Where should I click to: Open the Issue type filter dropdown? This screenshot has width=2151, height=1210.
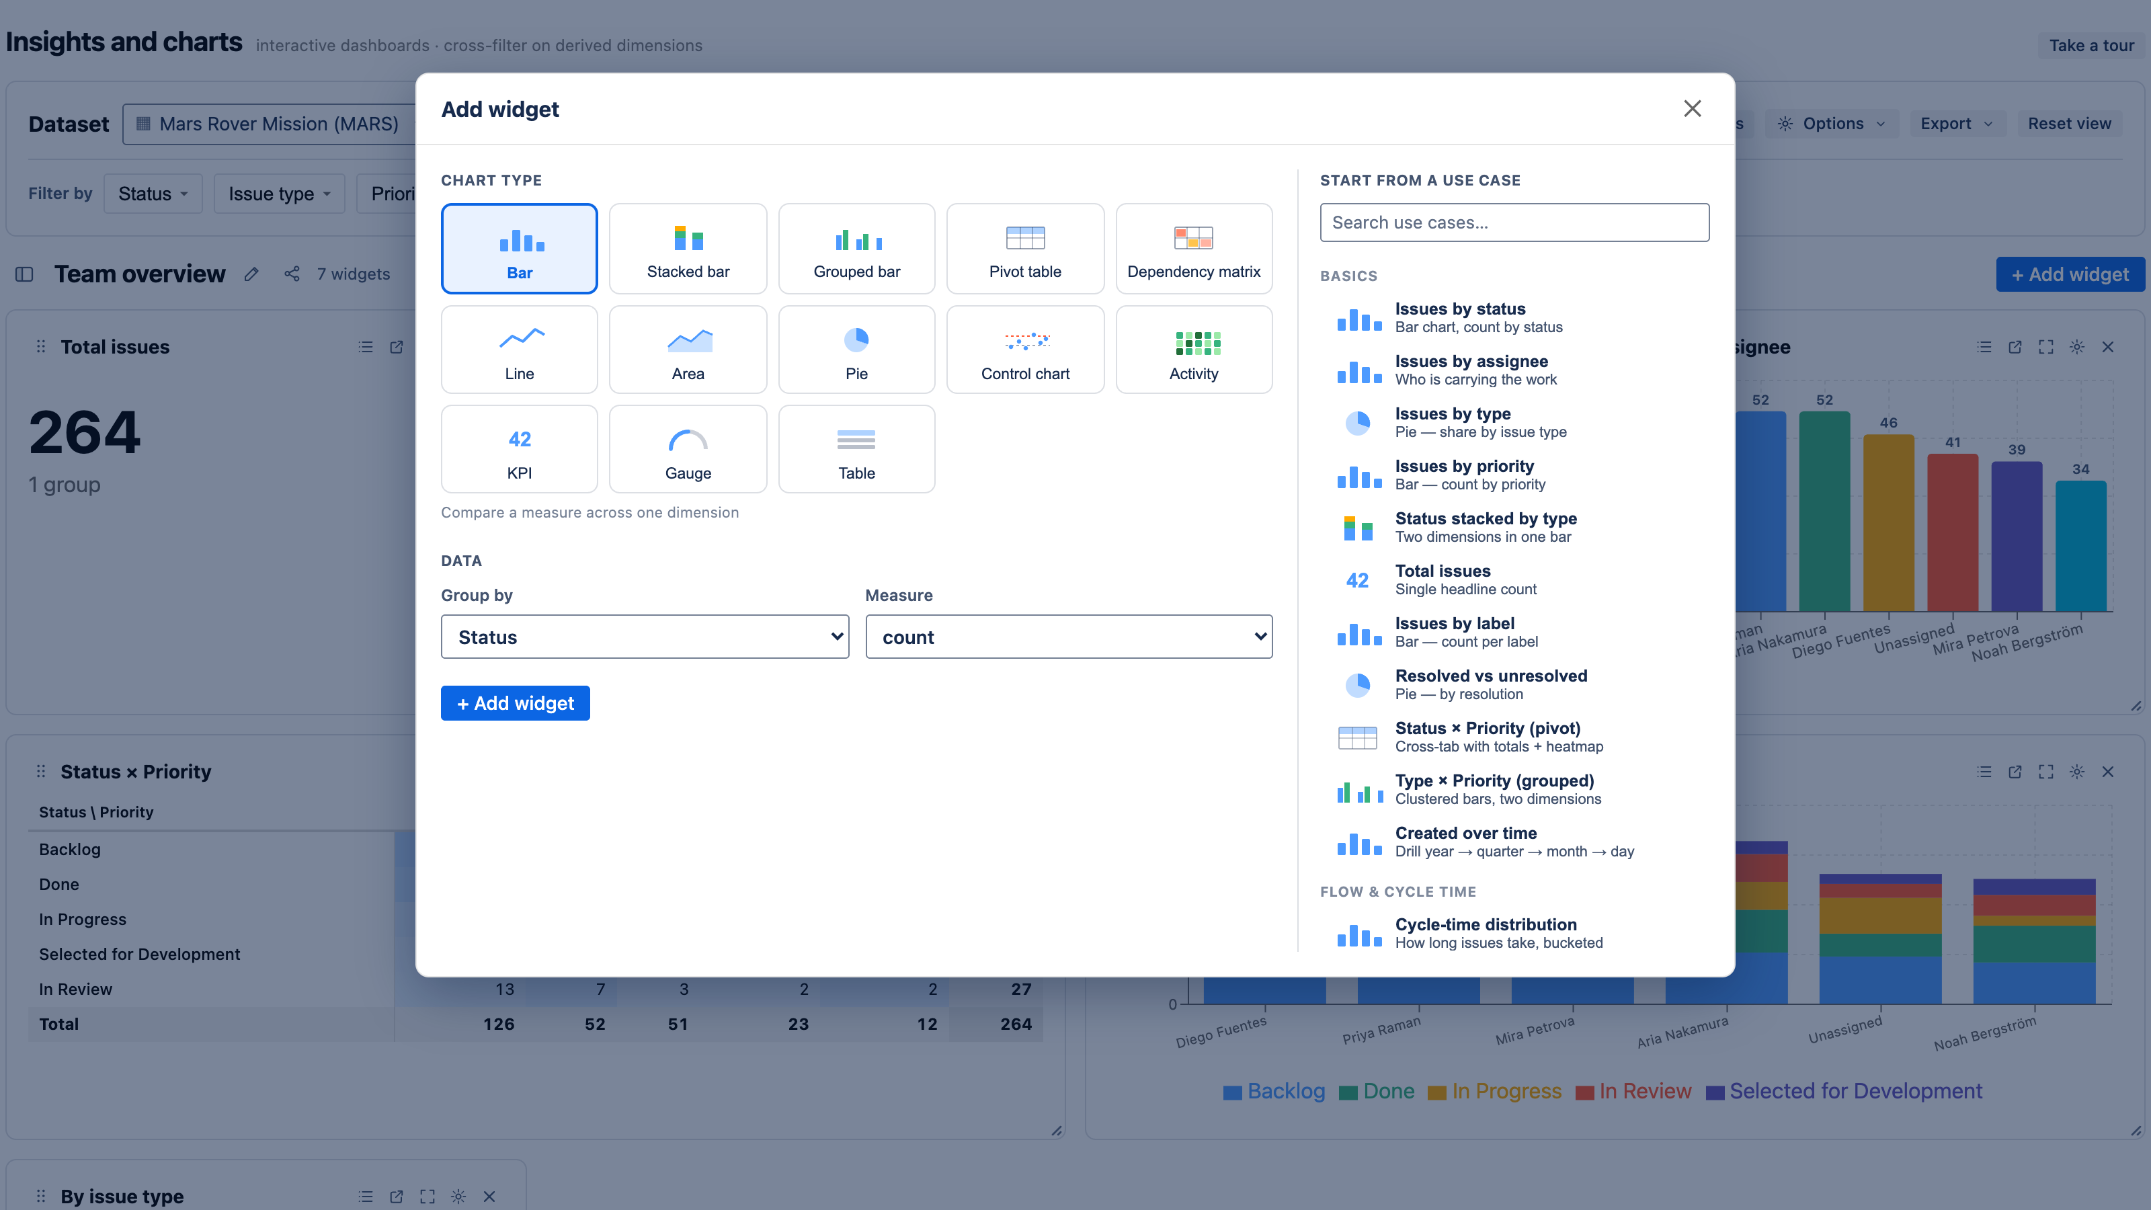pyautogui.click(x=279, y=194)
